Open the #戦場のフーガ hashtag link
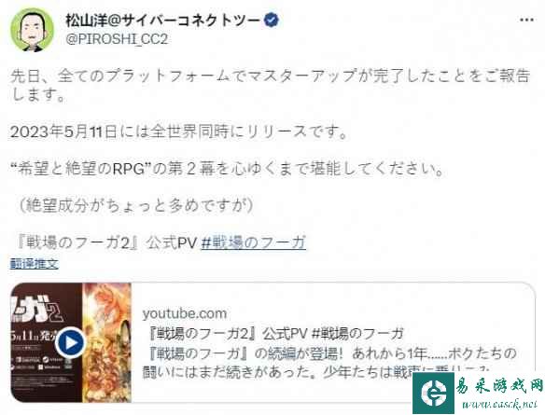 click(254, 242)
